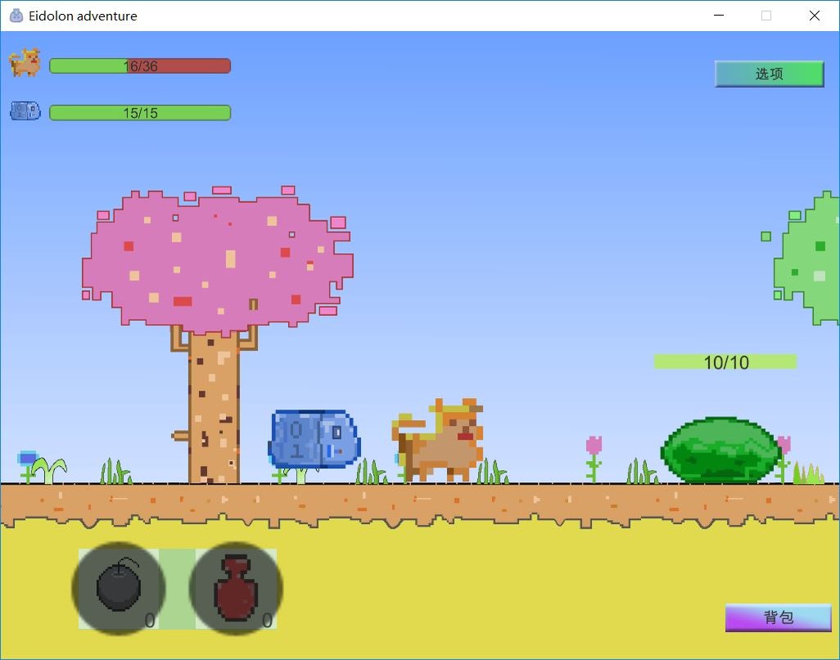The width and height of the screenshot is (840, 660).
Task: Click the spotted brown tree trunk
Action: (214, 409)
